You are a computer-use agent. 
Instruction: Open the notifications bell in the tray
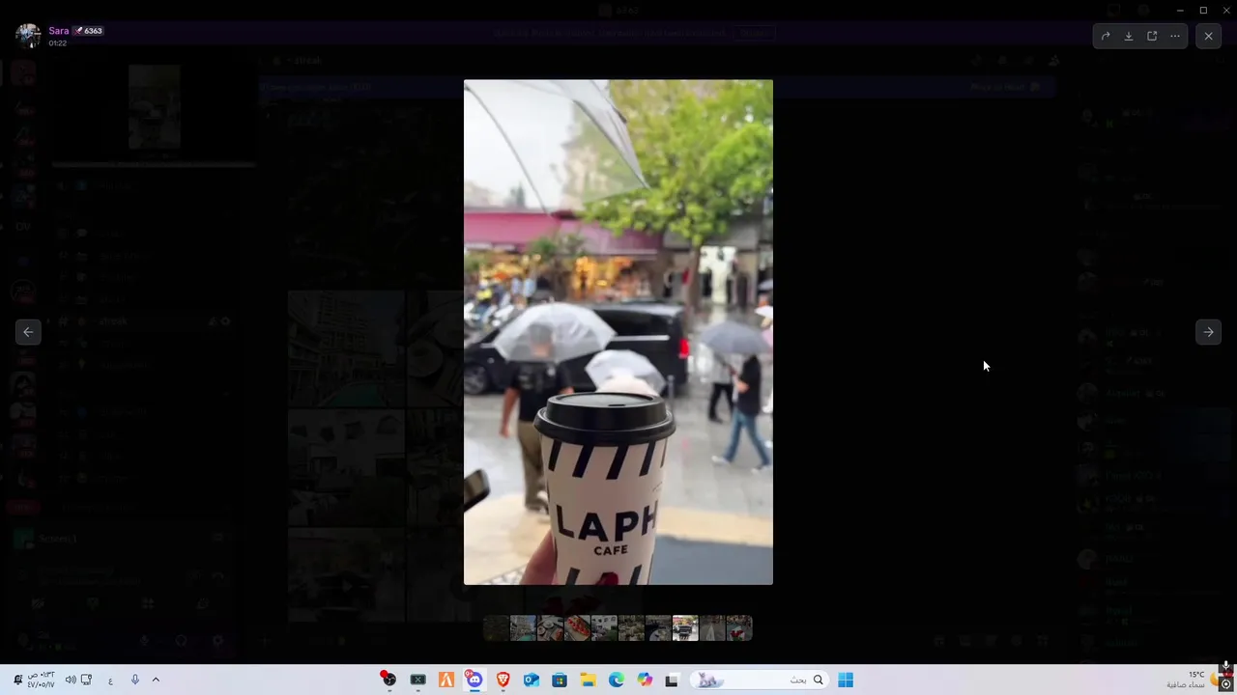(x=17, y=680)
